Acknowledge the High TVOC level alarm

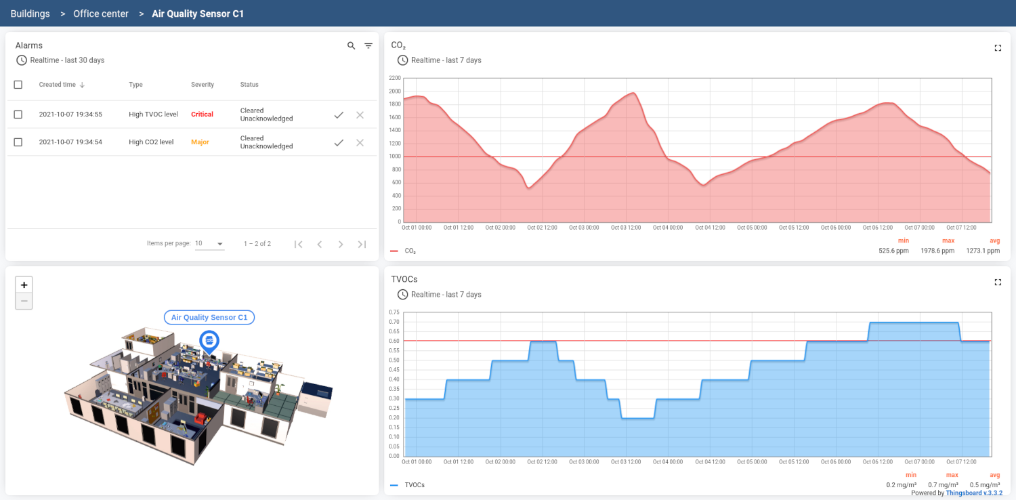(339, 114)
